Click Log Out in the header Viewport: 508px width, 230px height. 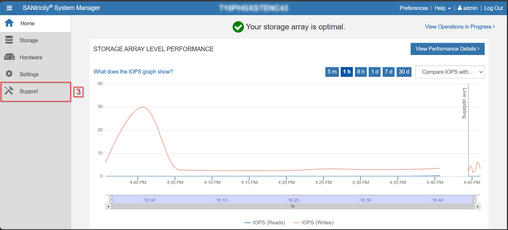tap(493, 8)
